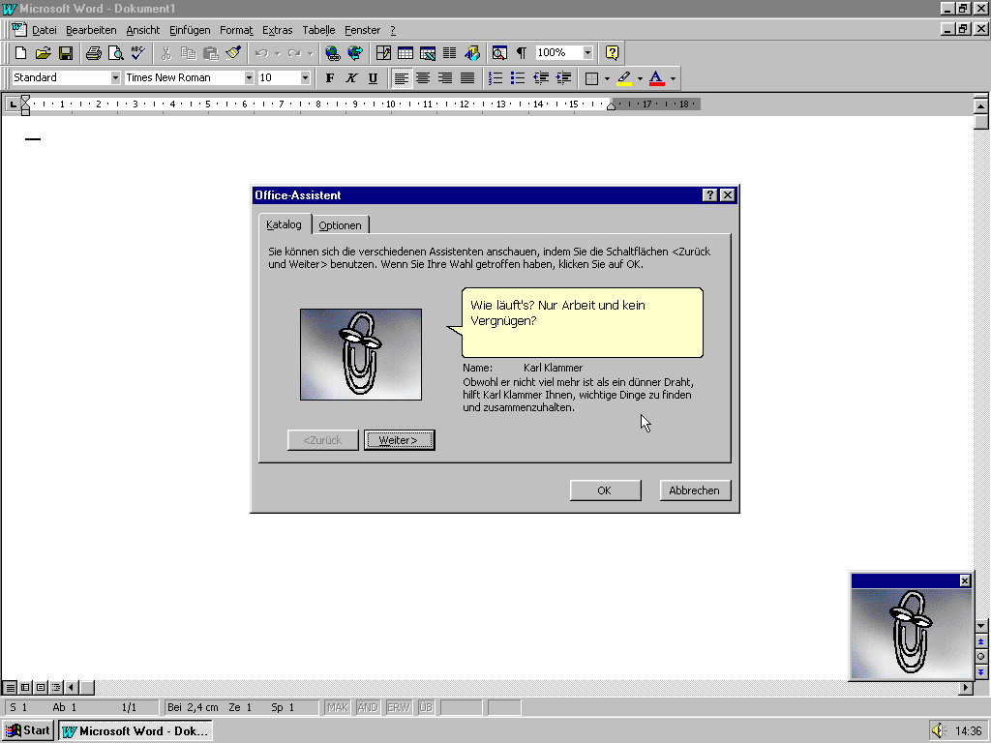Switch to the Optionen tab
The height and width of the screenshot is (743, 991).
click(x=340, y=225)
